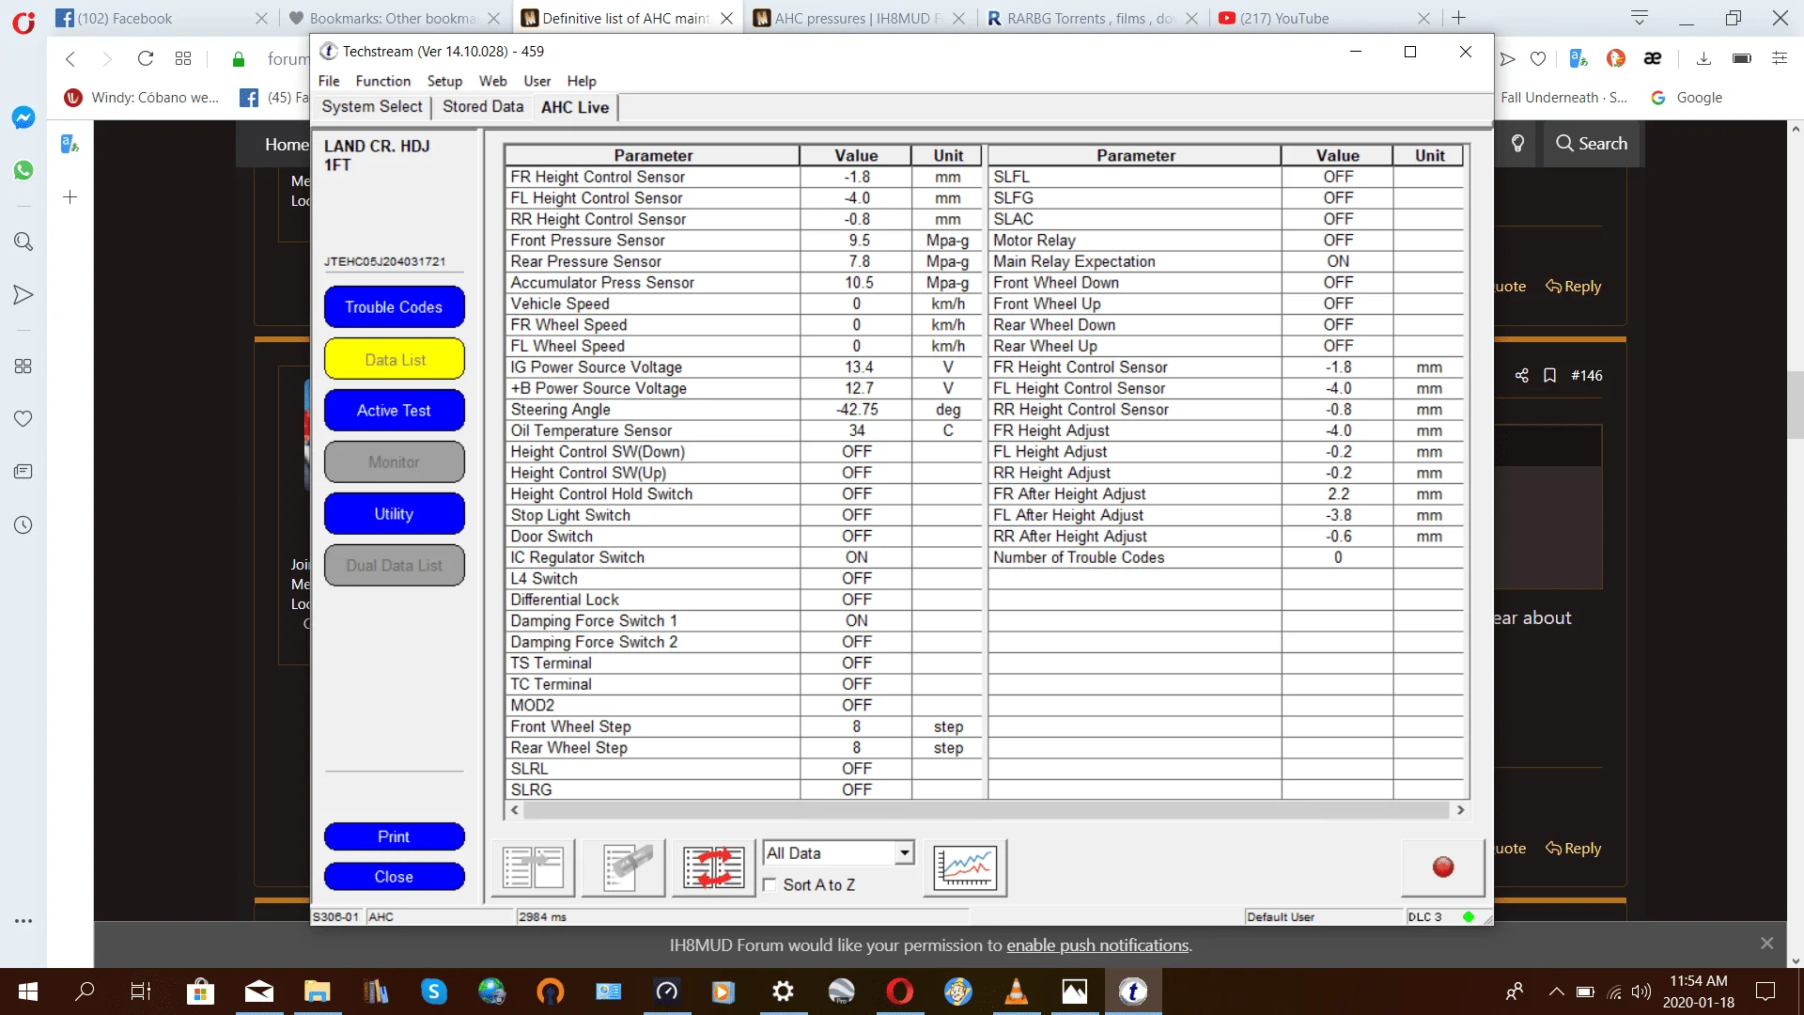The height and width of the screenshot is (1015, 1804).
Task: Click enable push notifications link
Action: click(x=1097, y=945)
